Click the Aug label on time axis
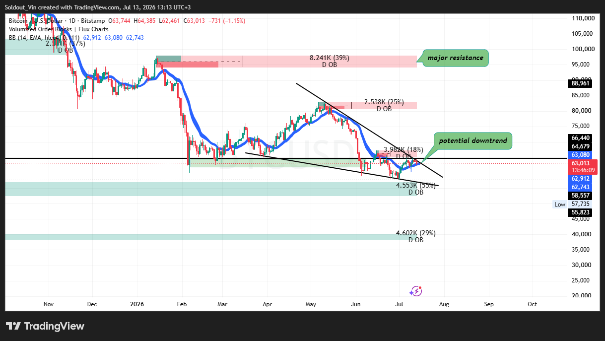The image size is (605, 341). tap(444, 304)
